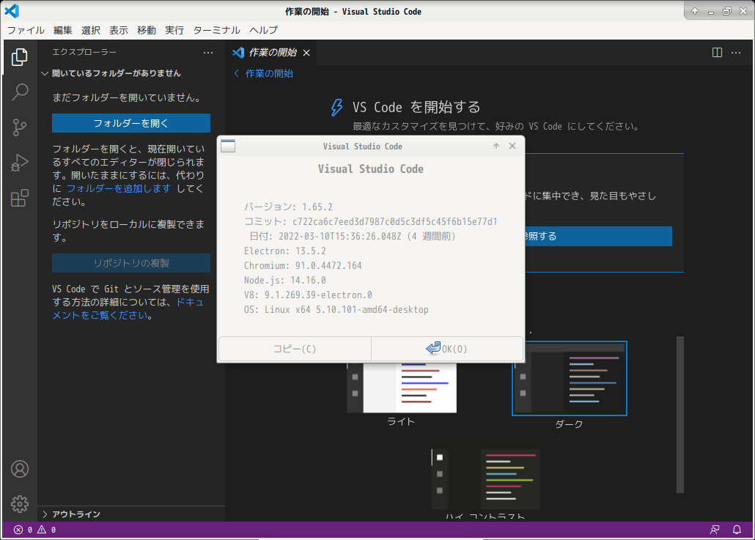
Task: Open the notifications bell in status bar
Action: pyautogui.click(x=737, y=530)
